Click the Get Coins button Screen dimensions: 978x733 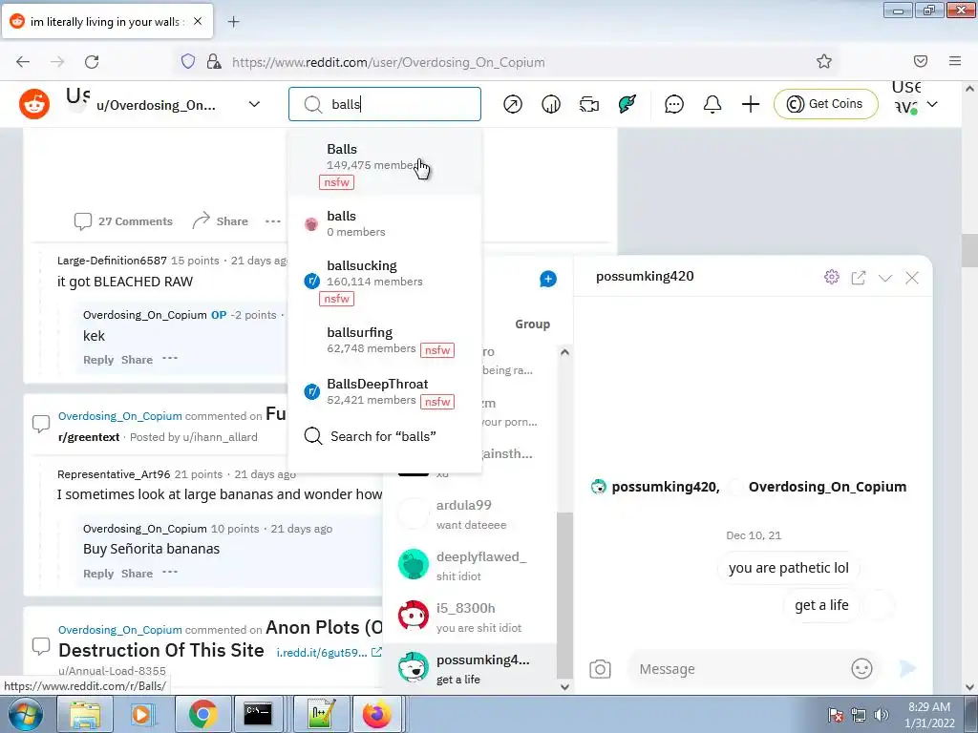(826, 104)
